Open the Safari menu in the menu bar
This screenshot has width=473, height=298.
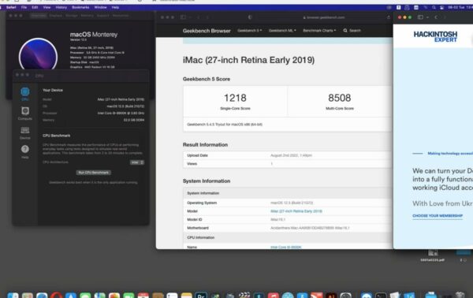pyautogui.click(x=11, y=7)
